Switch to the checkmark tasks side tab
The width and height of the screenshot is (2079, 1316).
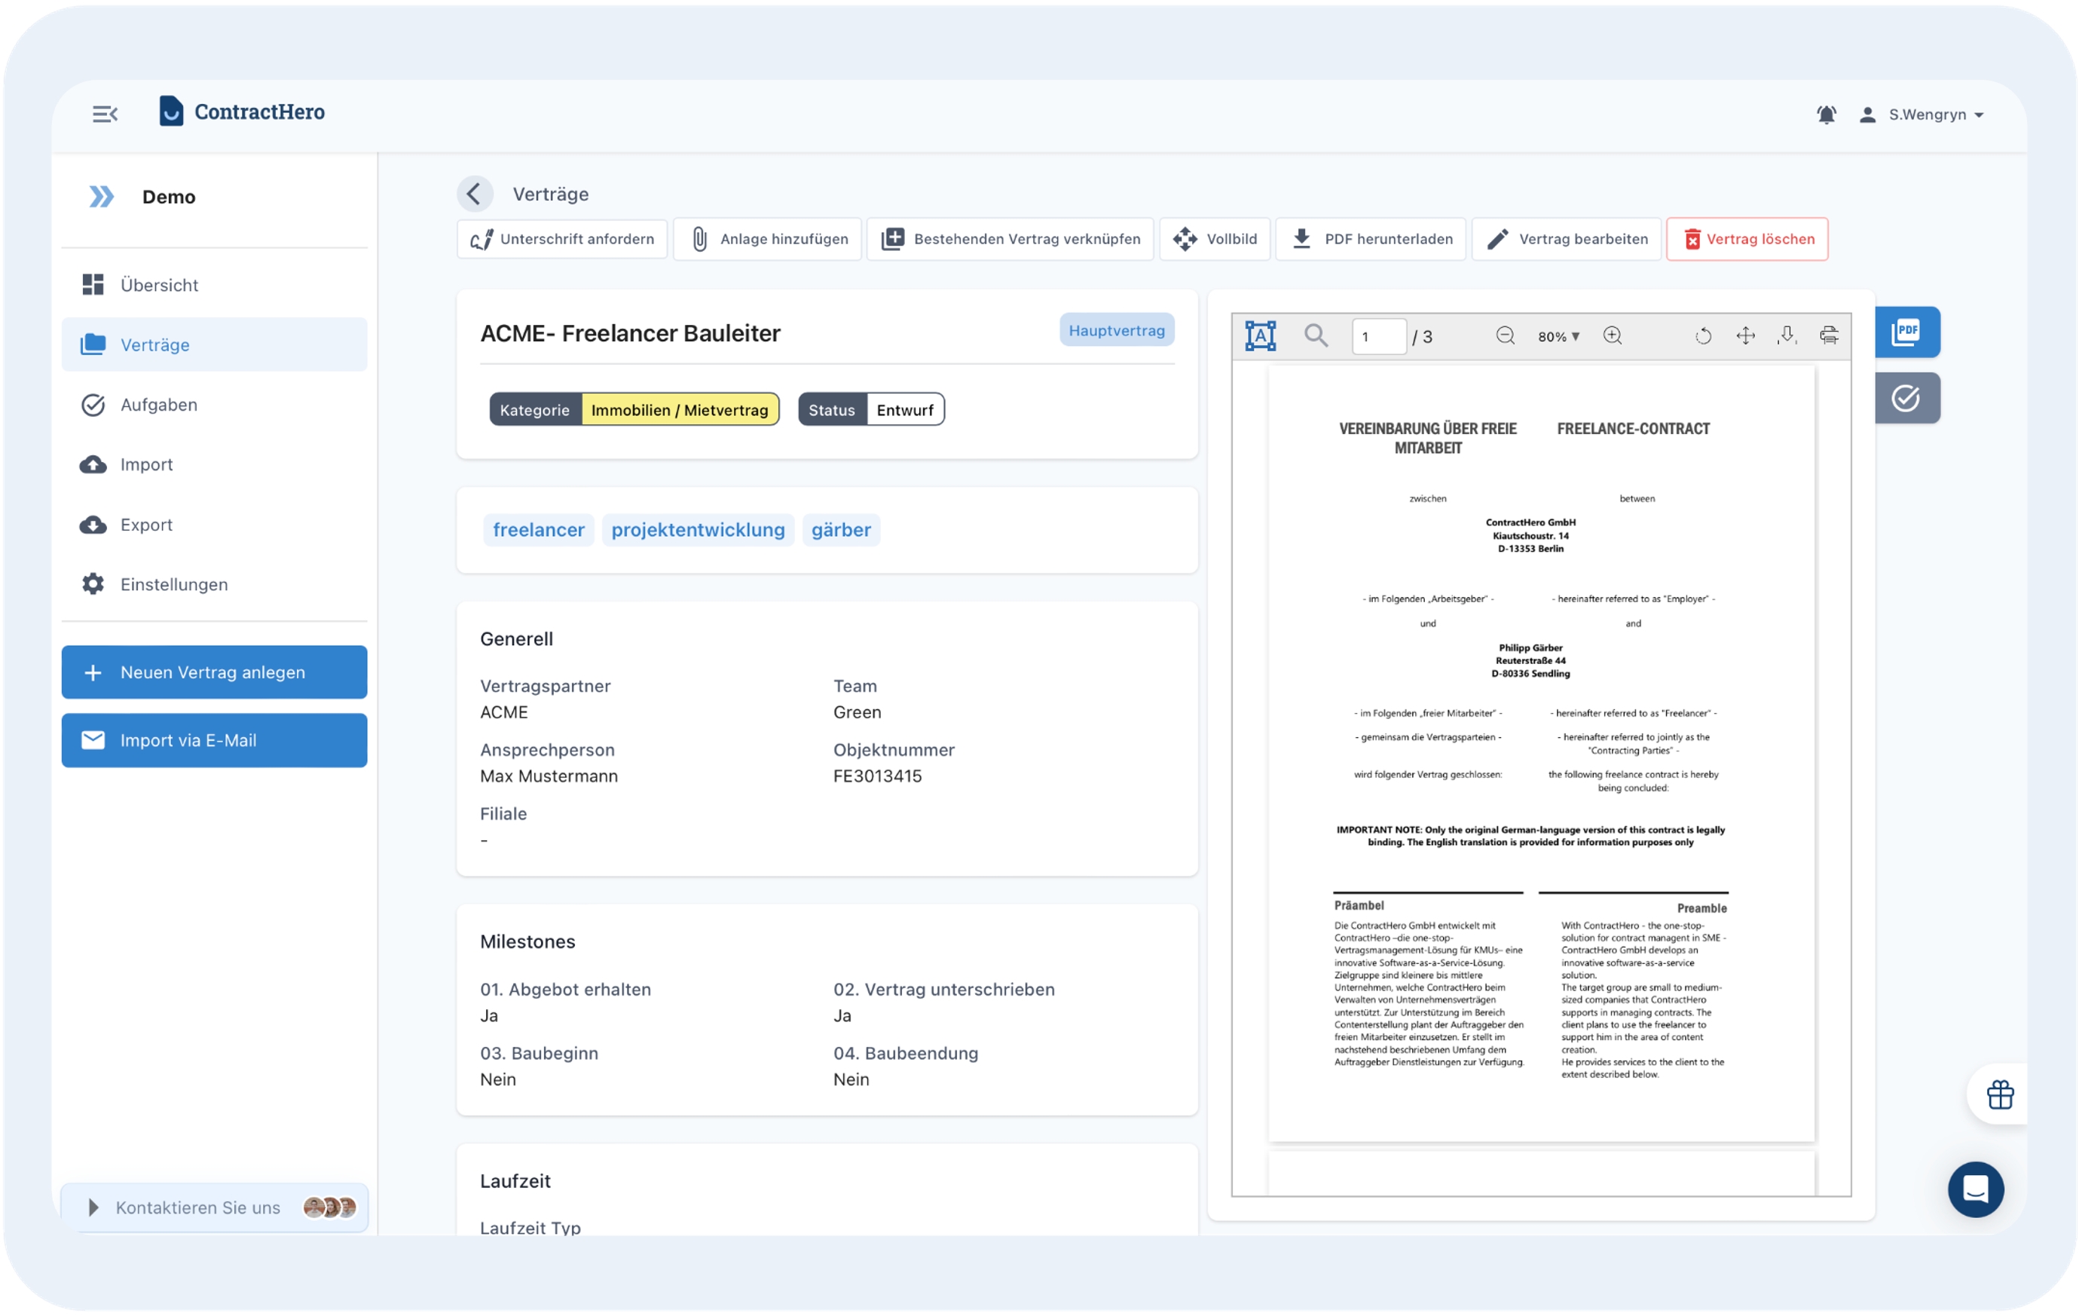[x=1906, y=398]
